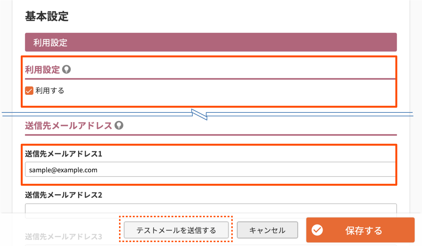422x246 pixels.
Task: Click into the empty 送信先メールアドレス2 field
Action: click(x=211, y=210)
